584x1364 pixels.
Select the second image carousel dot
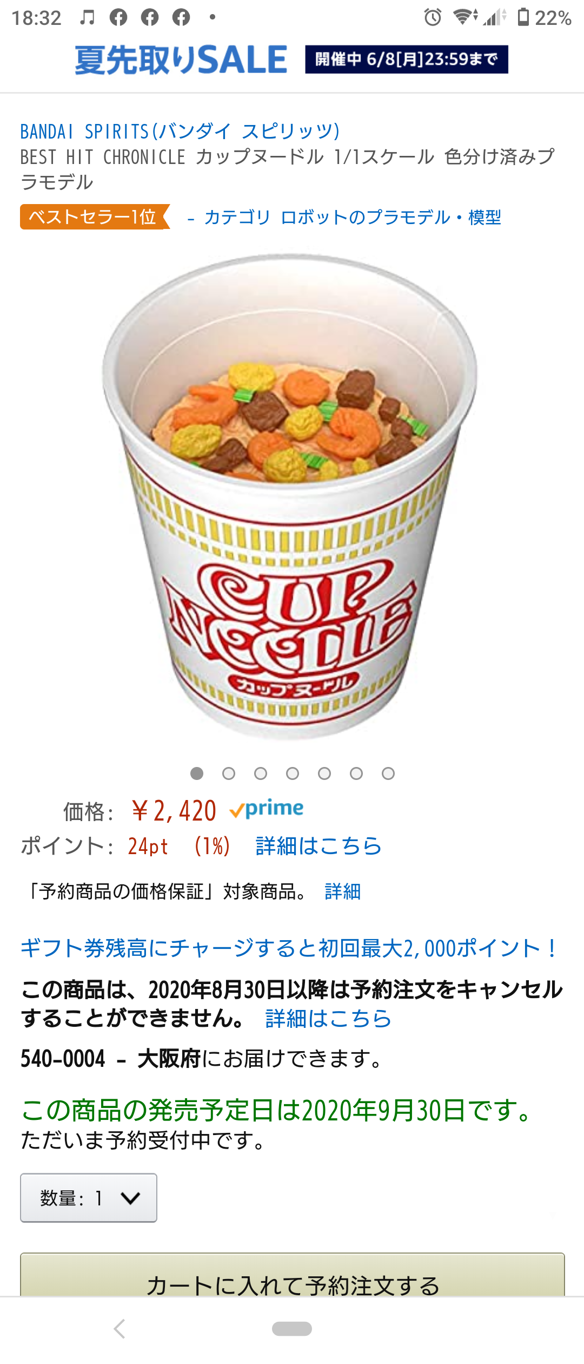[229, 773]
